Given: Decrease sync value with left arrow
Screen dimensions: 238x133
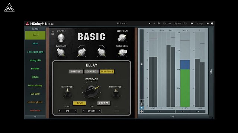Looking at the screenshot, I should coord(59,111).
